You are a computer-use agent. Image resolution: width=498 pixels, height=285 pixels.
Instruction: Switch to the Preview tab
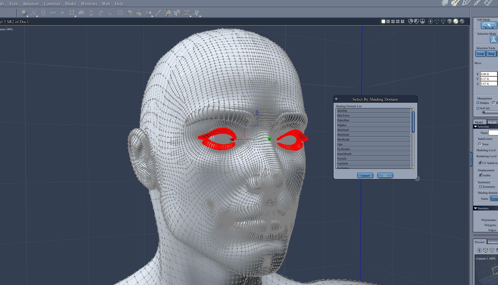(x=480, y=242)
